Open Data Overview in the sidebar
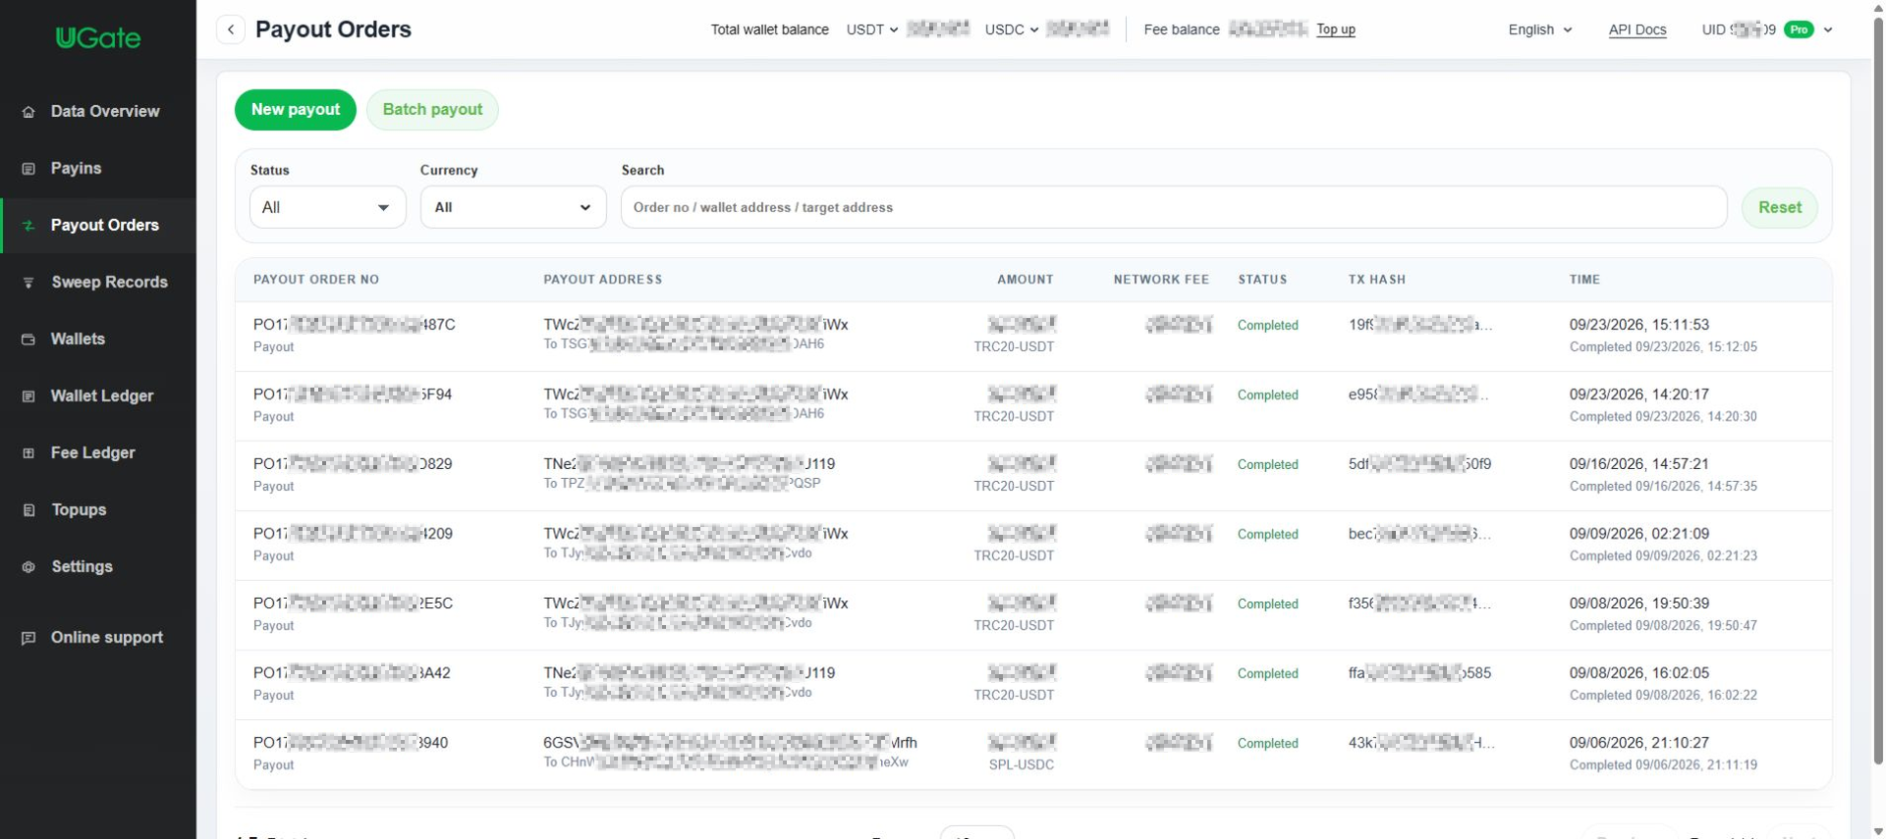The height and width of the screenshot is (839, 1886). tap(98, 112)
